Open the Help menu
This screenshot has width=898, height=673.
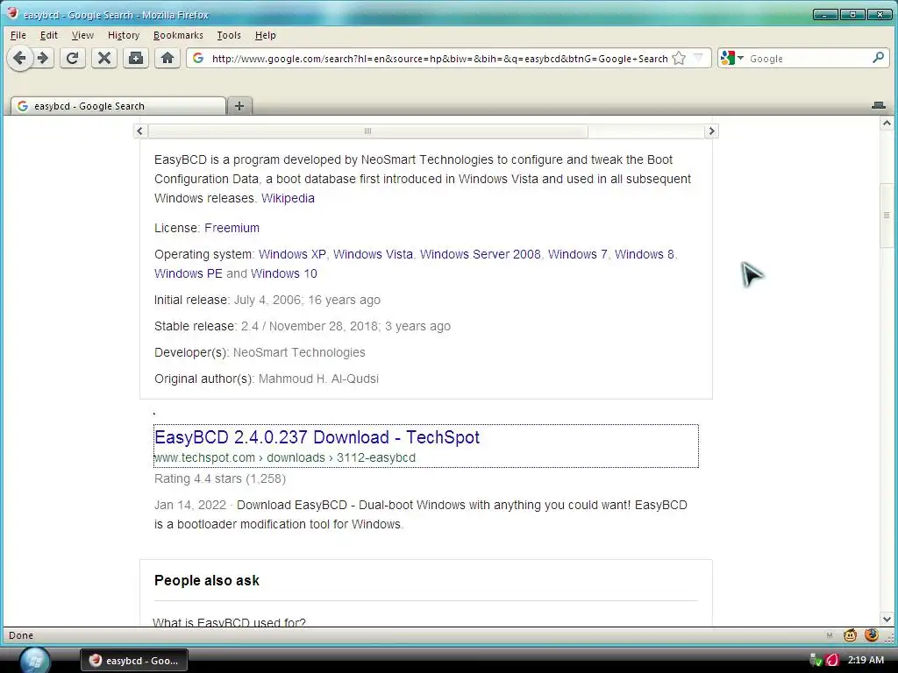point(265,35)
